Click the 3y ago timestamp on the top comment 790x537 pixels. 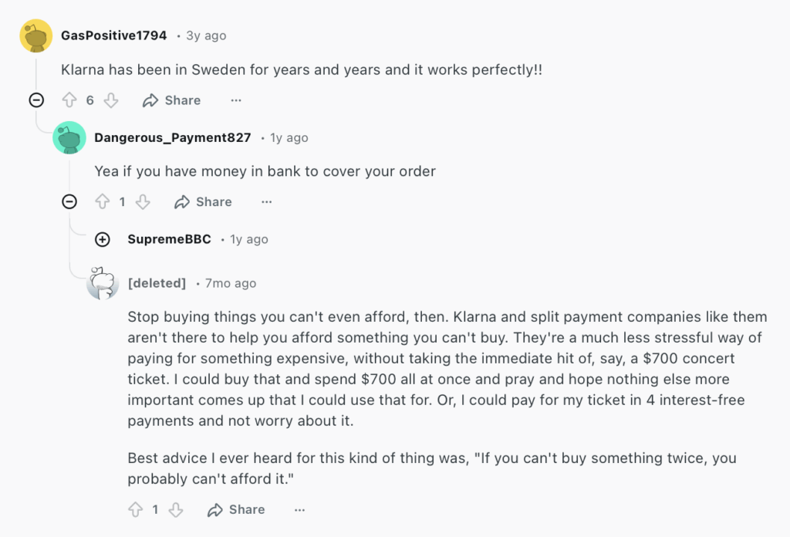click(204, 35)
